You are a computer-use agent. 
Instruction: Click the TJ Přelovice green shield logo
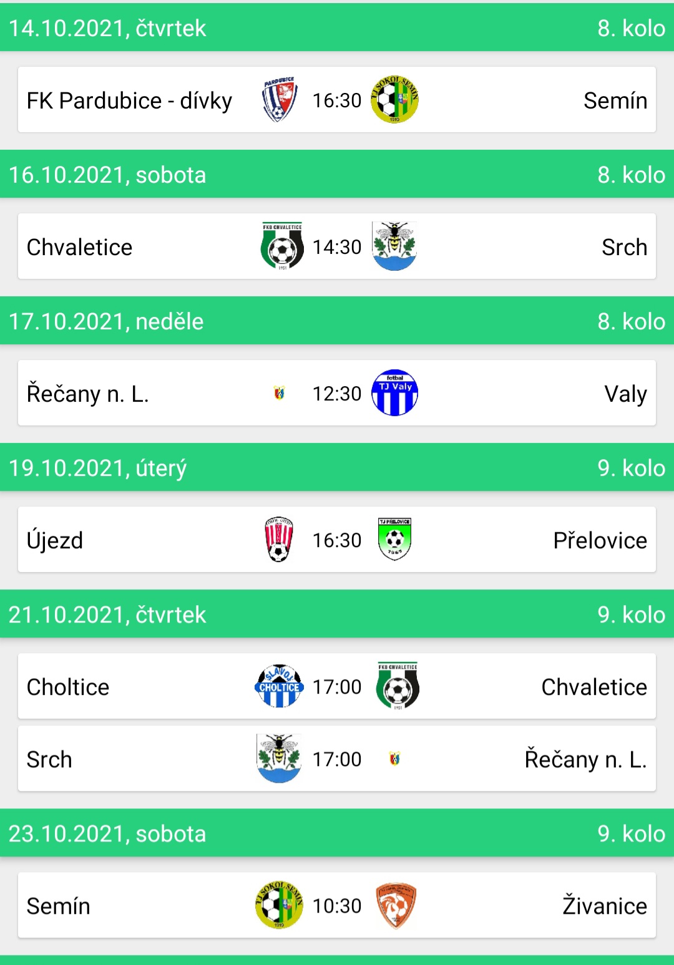coord(394,540)
